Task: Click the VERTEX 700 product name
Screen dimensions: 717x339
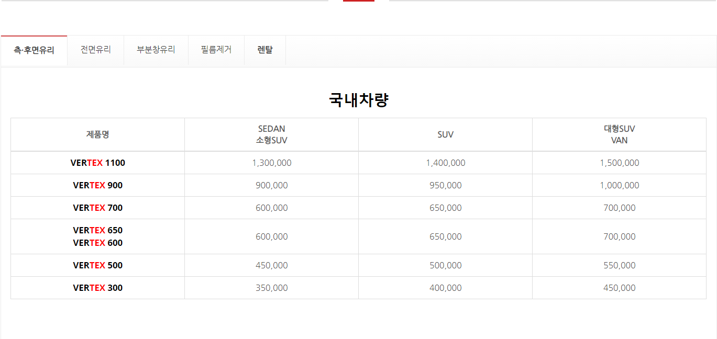Action: click(98, 208)
